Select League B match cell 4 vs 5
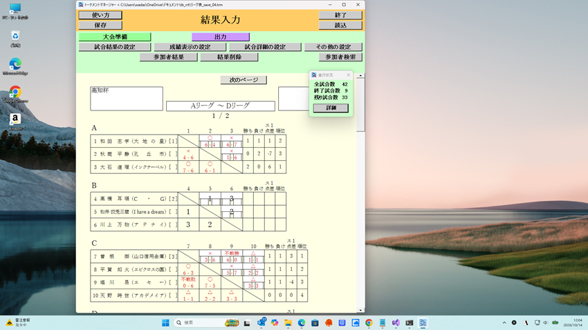This screenshot has width=588, height=330. pyautogui.click(x=210, y=199)
